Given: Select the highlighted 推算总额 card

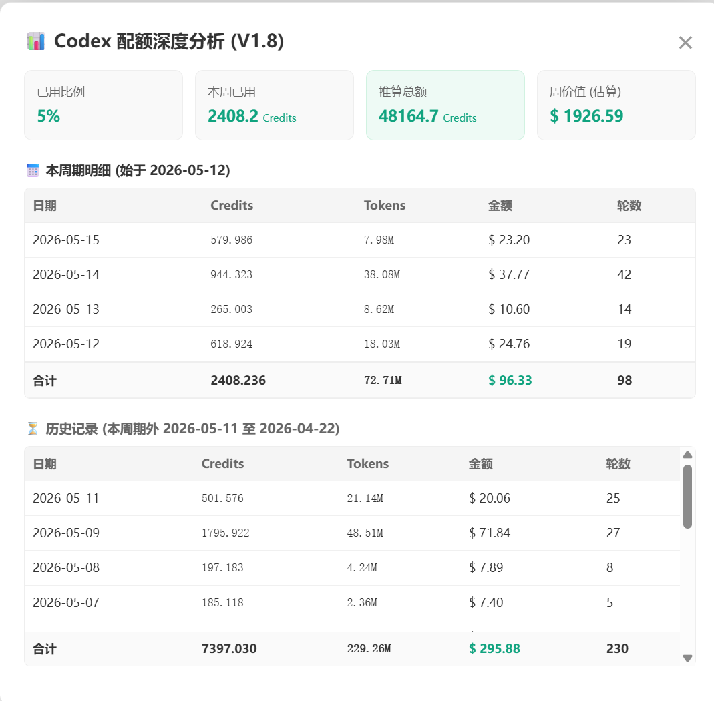Looking at the screenshot, I should coord(445,105).
